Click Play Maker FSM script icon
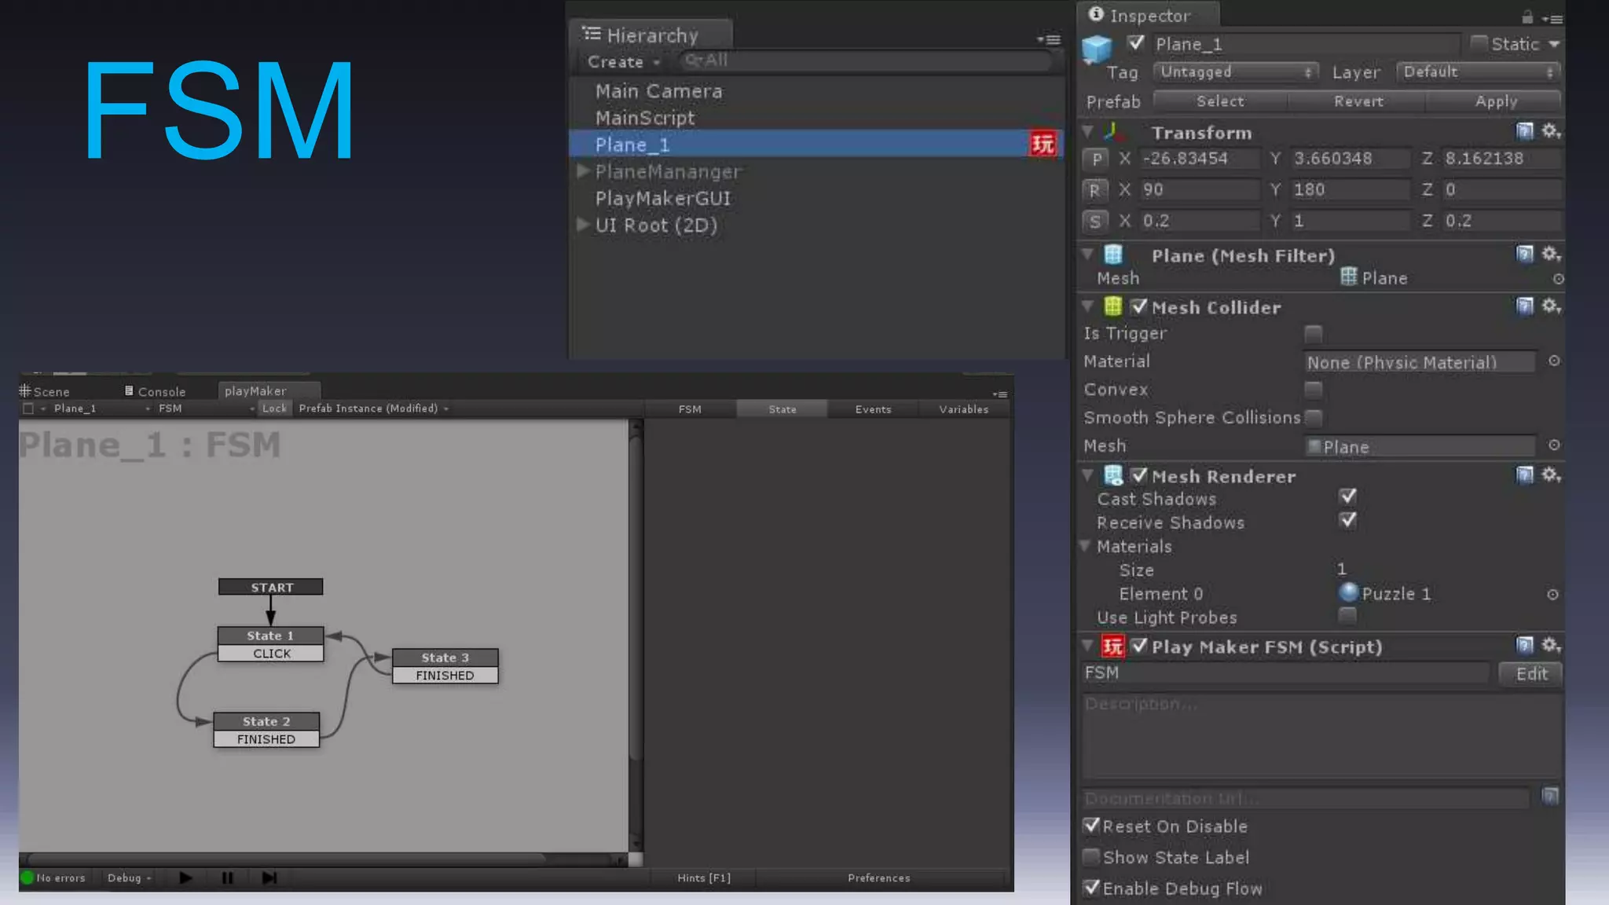Screen dimensions: 1609x905 (x=1112, y=647)
